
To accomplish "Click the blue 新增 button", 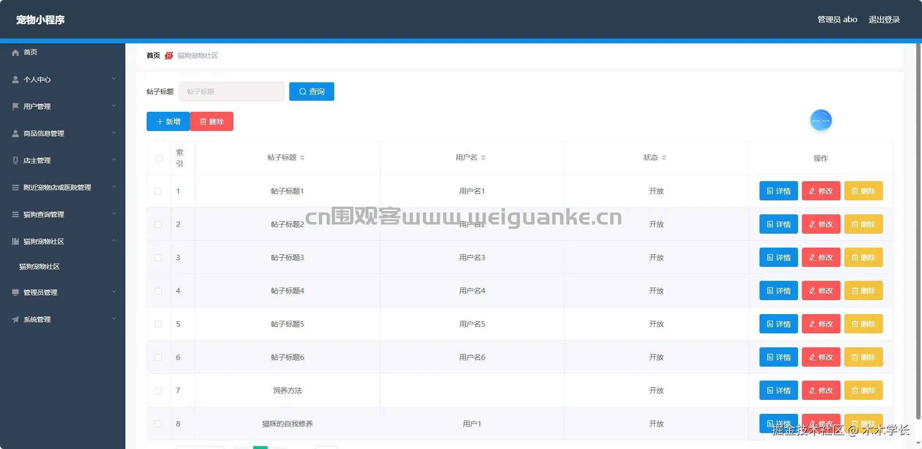I will click(168, 121).
